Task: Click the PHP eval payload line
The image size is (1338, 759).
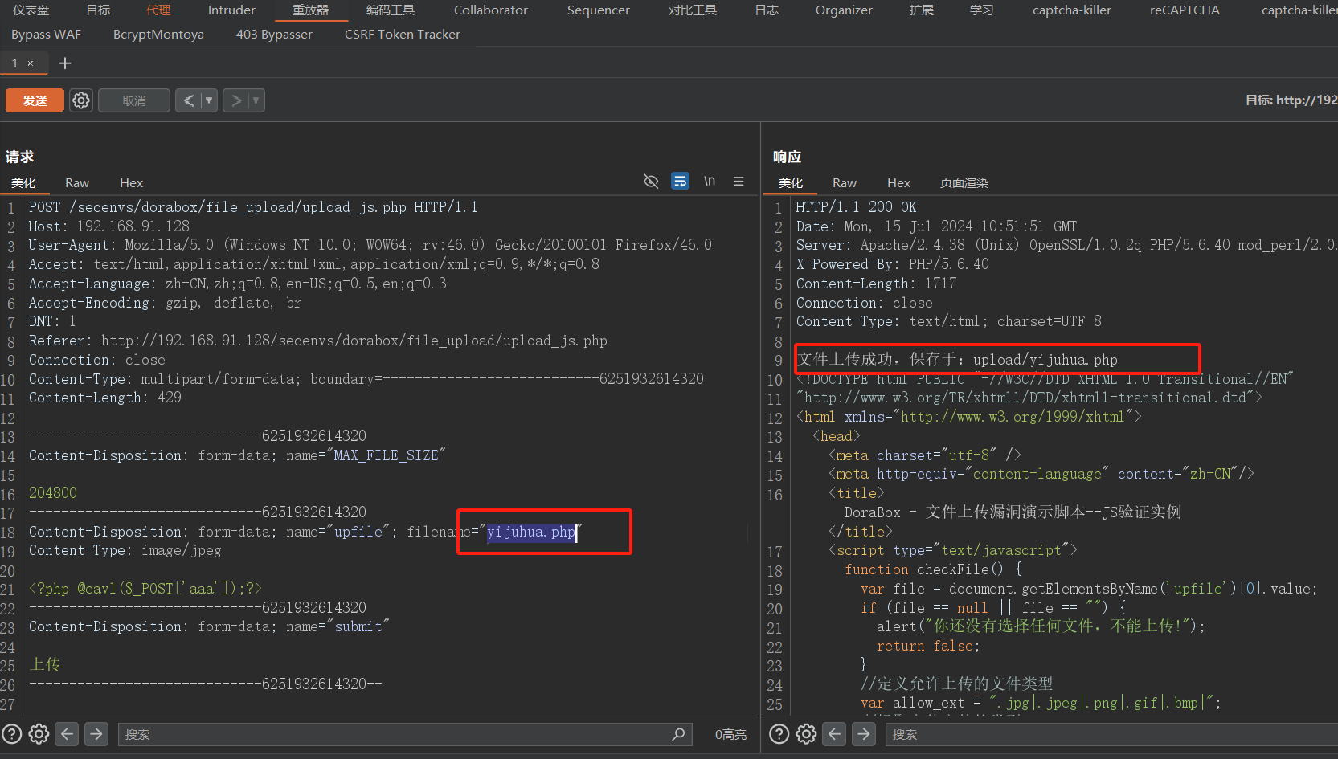Action: tap(145, 589)
